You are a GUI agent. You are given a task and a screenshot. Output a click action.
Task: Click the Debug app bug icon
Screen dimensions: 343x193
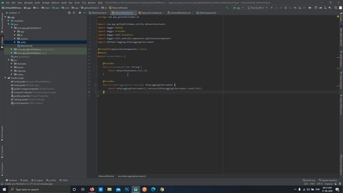pyautogui.click(x=286, y=8)
